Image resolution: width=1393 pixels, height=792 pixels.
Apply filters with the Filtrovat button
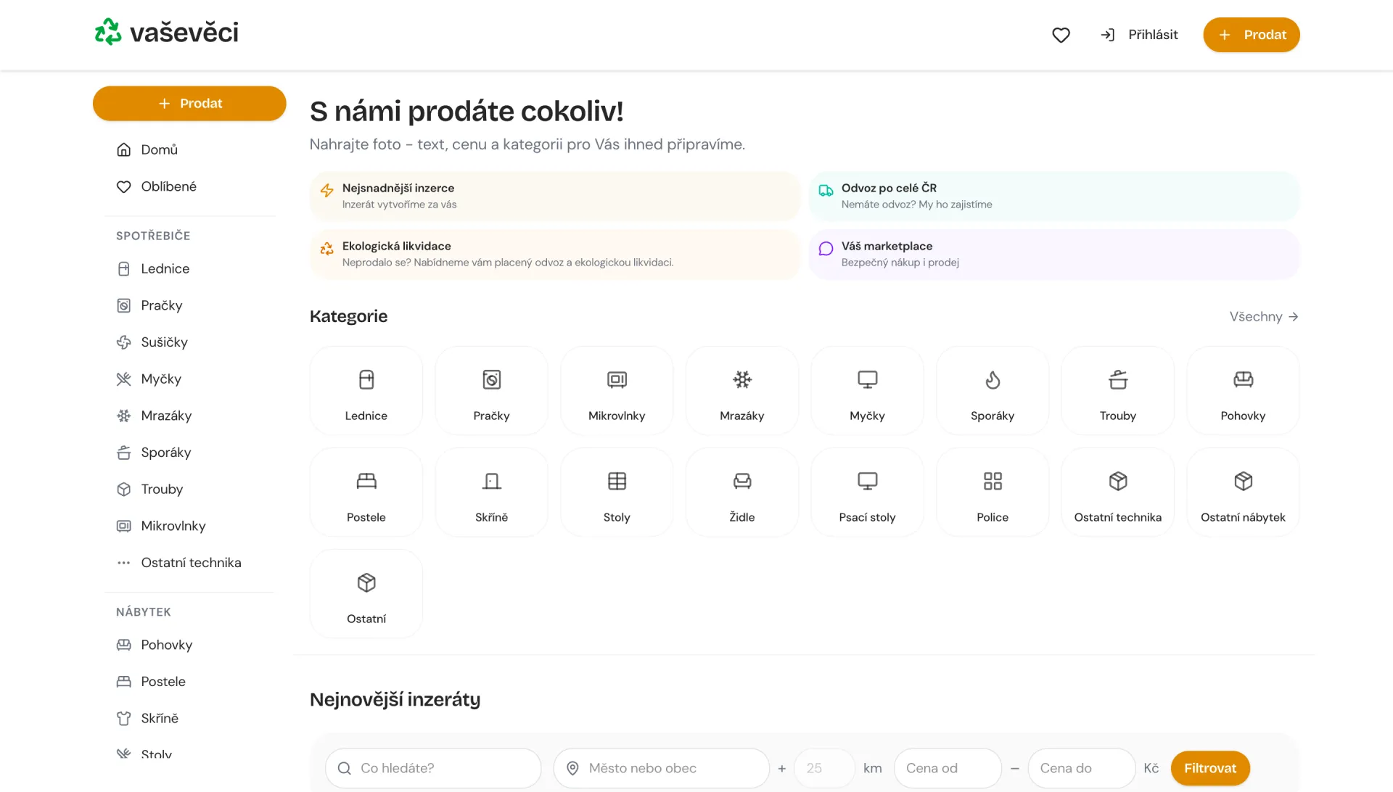pyautogui.click(x=1210, y=768)
